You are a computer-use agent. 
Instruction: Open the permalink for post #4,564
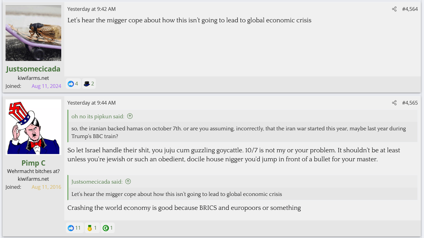tap(410, 9)
